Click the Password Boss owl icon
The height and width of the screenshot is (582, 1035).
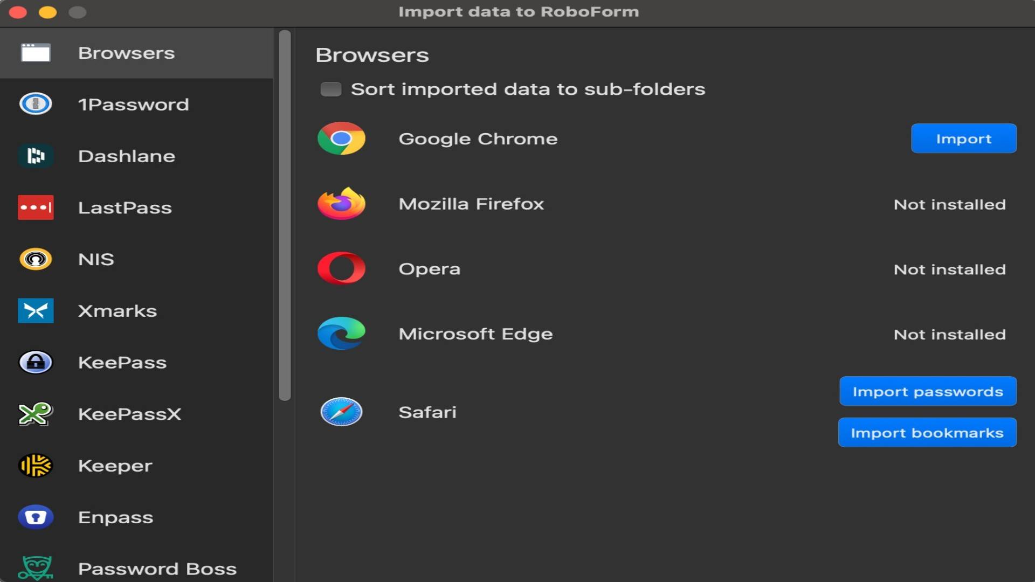[x=36, y=568]
